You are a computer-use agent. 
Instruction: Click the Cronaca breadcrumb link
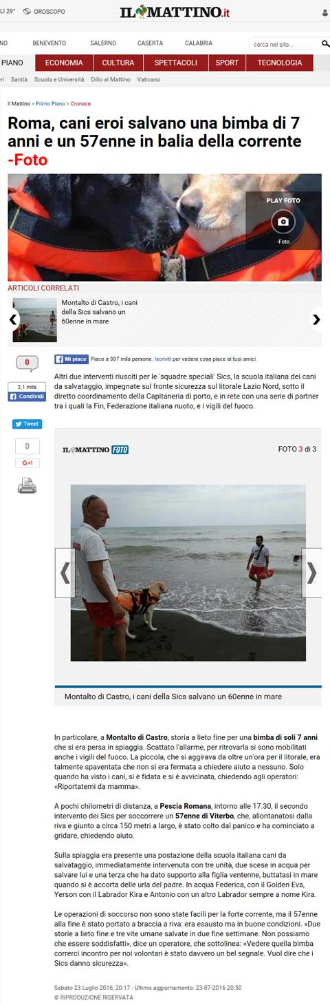80,104
